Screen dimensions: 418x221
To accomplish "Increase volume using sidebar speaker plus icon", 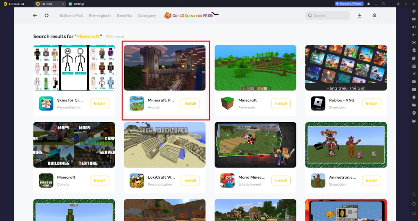I will point(414,27).
